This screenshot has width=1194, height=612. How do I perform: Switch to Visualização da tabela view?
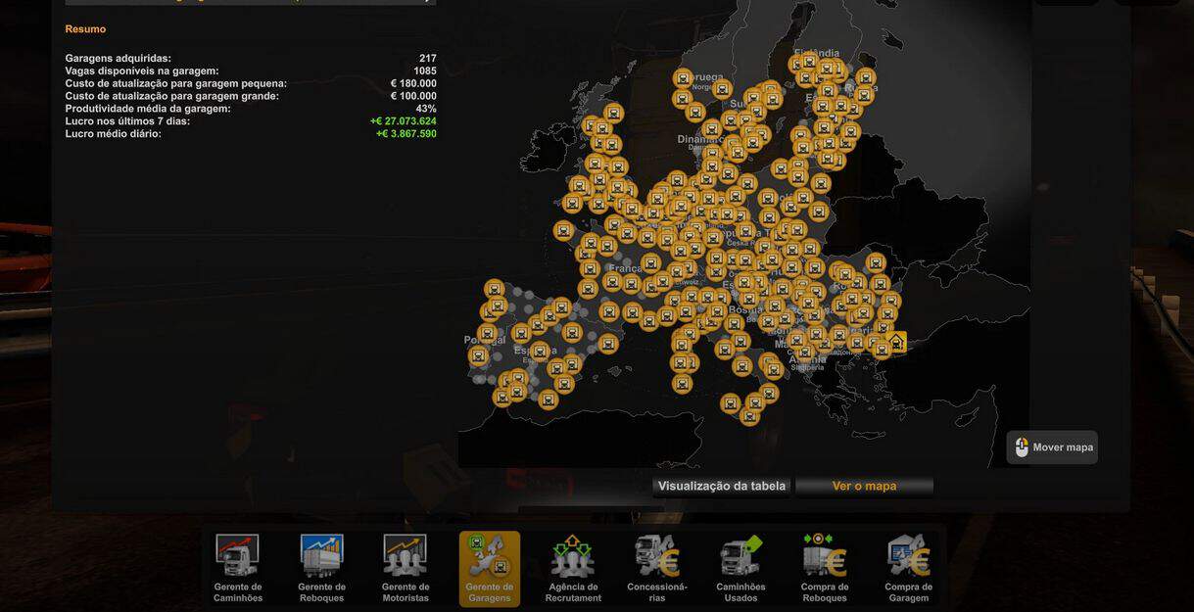pyautogui.click(x=722, y=486)
